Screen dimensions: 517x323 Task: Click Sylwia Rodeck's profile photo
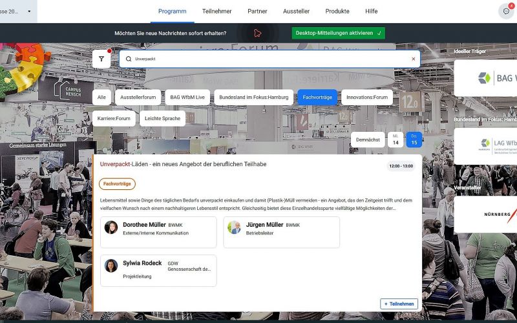pos(111,266)
